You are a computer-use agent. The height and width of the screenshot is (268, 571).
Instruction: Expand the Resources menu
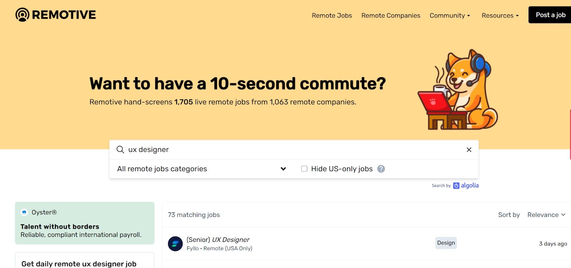click(x=500, y=15)
